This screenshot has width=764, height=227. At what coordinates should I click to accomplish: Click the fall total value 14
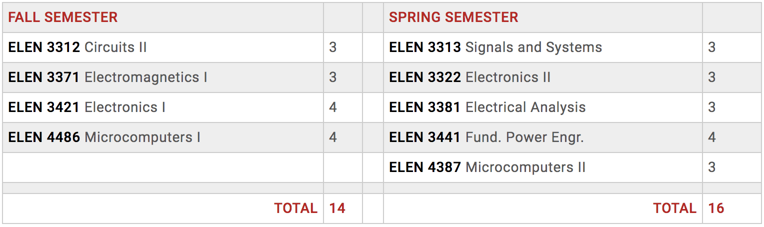click(x=337, y=208)
